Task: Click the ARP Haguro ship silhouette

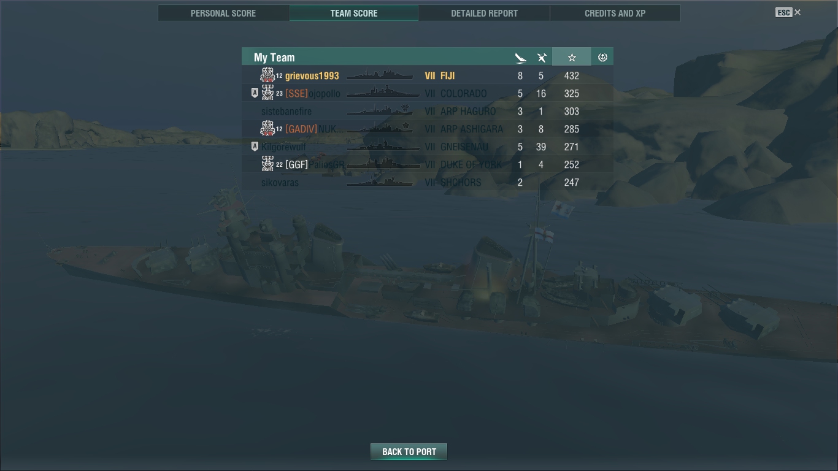Action: (380, 111)
